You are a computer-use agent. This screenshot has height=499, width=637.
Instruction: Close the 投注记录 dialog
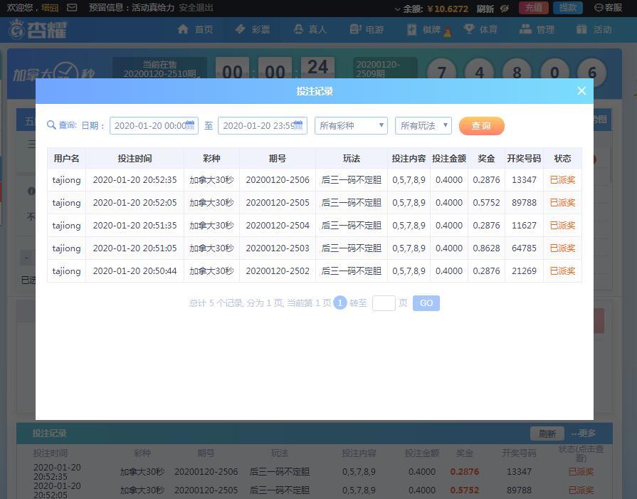pyautogui.click(x=581, y=91)
